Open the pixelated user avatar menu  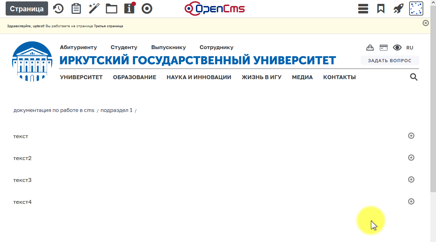click(416, 8)
